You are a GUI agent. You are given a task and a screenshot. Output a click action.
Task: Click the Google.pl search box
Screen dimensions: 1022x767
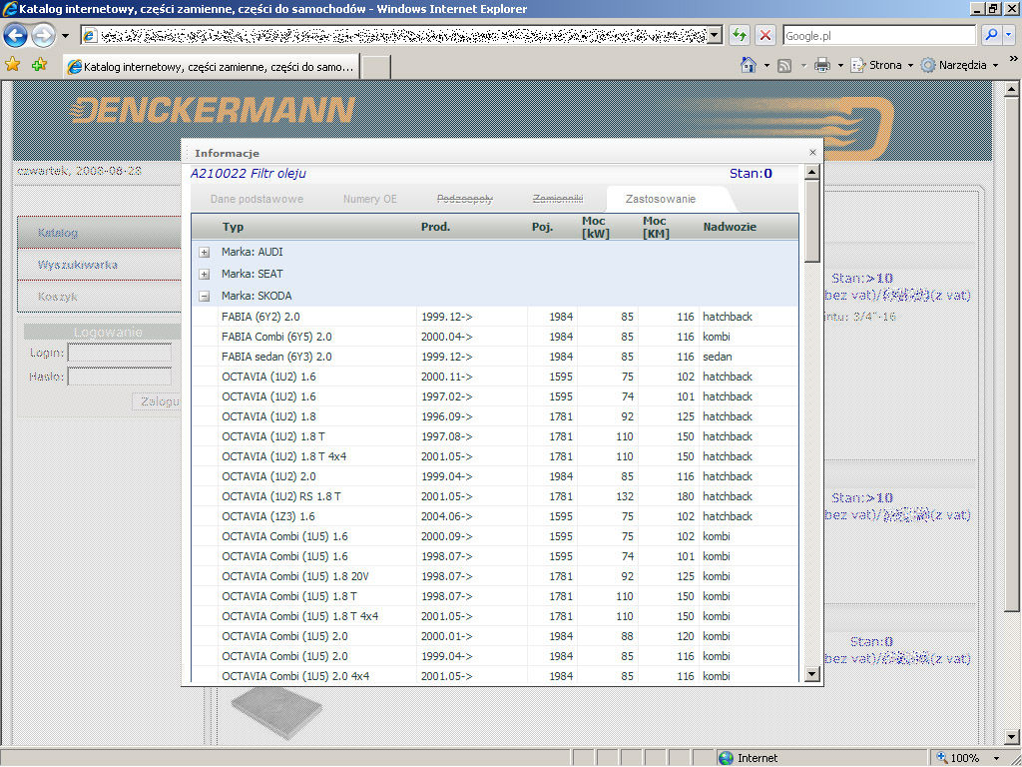click(879, 35)
